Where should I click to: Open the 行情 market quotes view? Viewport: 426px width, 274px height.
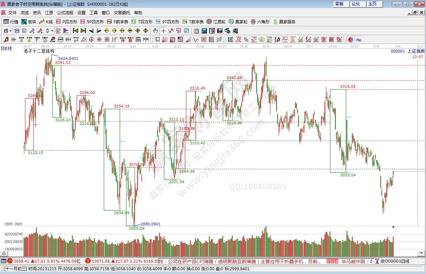click(10, 22)
